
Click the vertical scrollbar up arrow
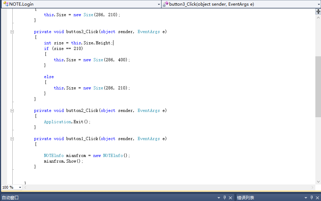click(x=318, y=18)
